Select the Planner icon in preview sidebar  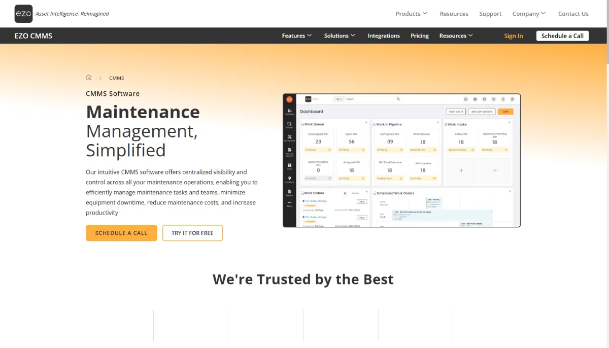(289, 125)
